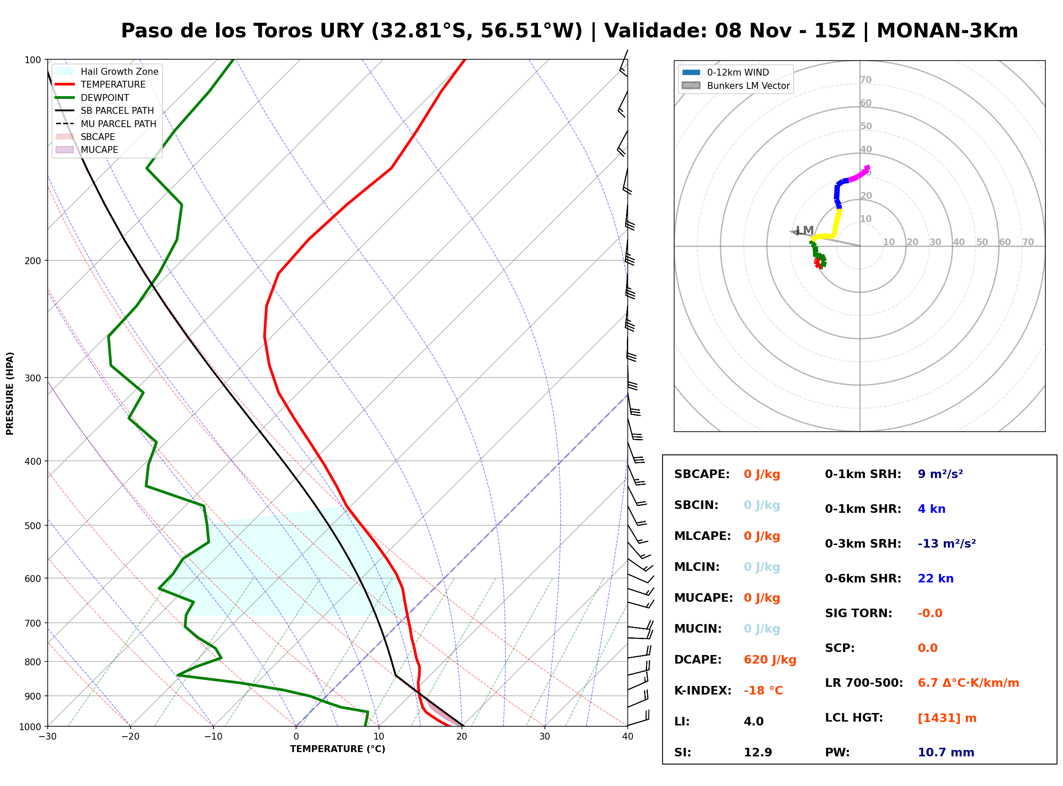The height and width of the screenshot is (786, 1063).
Task: Select the pink SBCAPE legend swatch
Action: [x=65, y=137]
